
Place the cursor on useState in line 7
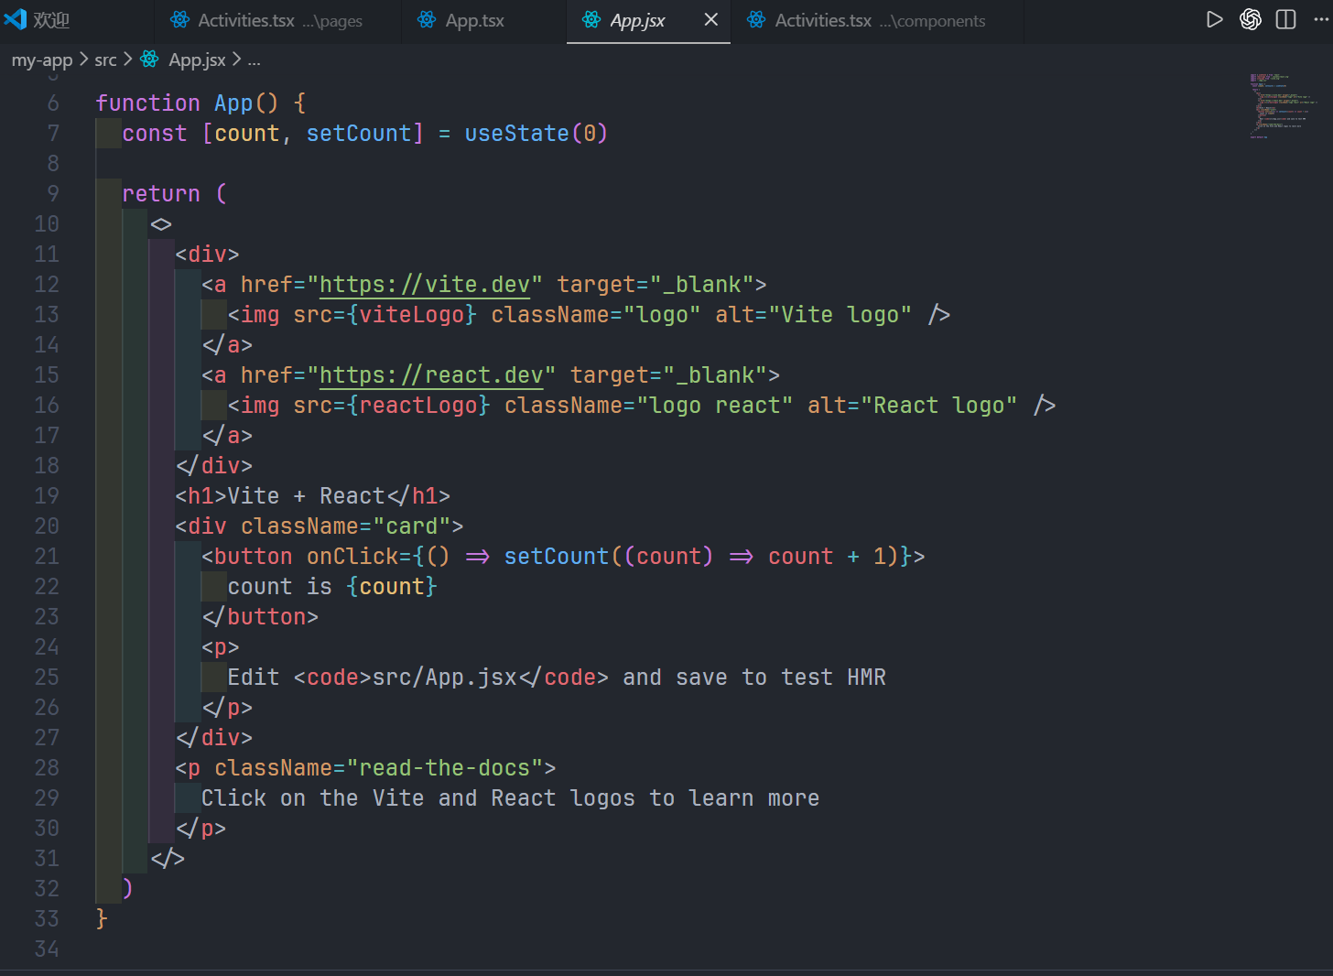(x=516, y=134)
